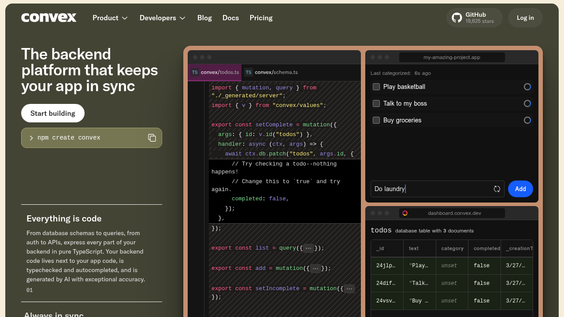Viewport: 564px width, 317px height.
Task: Check the Talk to my boss checkbox
Action: (x=376, y=103)
